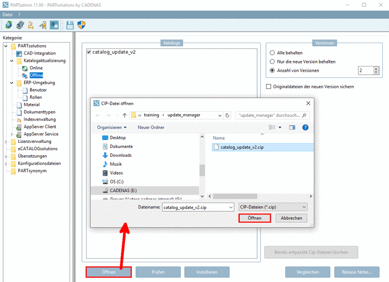Select the PARTsynonym folder
389x282 pixels.
point(32,171)
